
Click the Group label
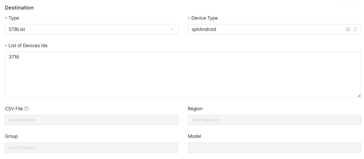click(x=11, y=136)
